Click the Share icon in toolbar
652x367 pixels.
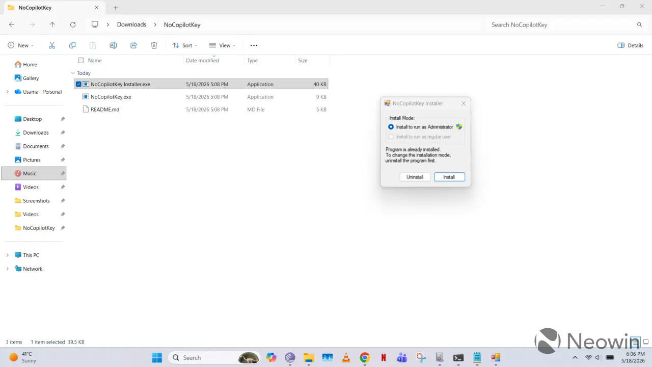(133, 45)
